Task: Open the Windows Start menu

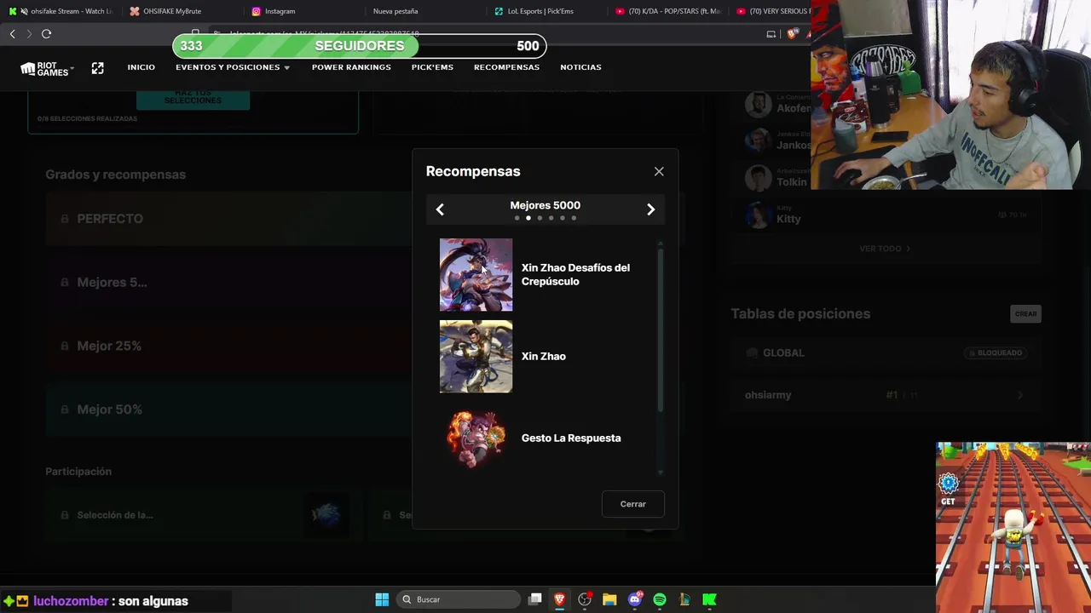Action: click(x=382, y=599)
